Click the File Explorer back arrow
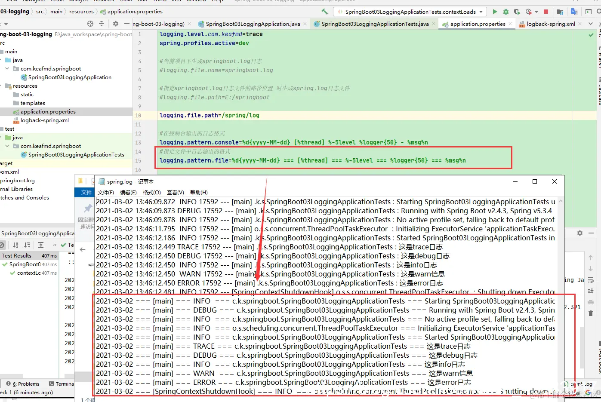The image size is (601, 402). click(x=83, y=249)
